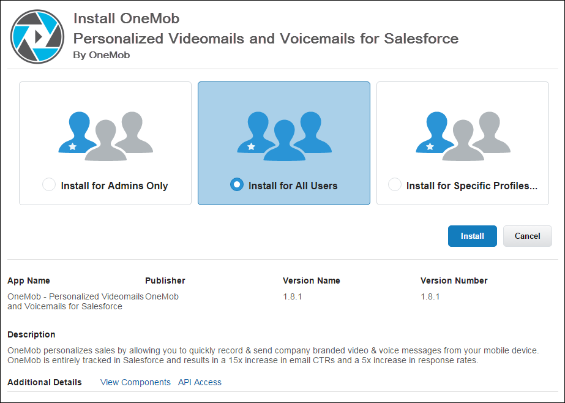Click the Admins Only users icon
The height and width of the screenshot is (403, 565).
tap(105, 136)
